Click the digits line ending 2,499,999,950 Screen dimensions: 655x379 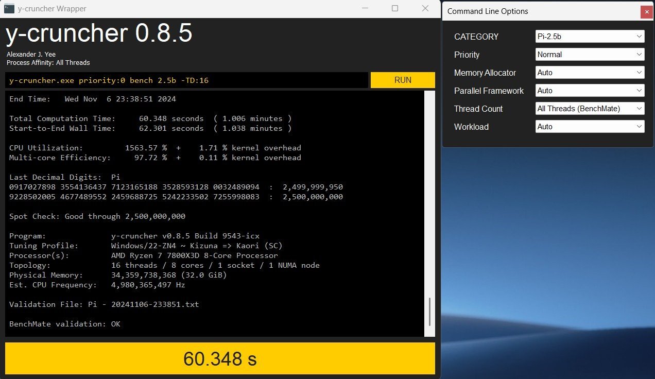tap(176, 187)
